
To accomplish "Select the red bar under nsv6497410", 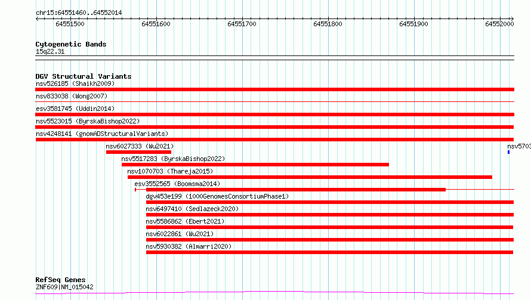I will pos(330,215).
